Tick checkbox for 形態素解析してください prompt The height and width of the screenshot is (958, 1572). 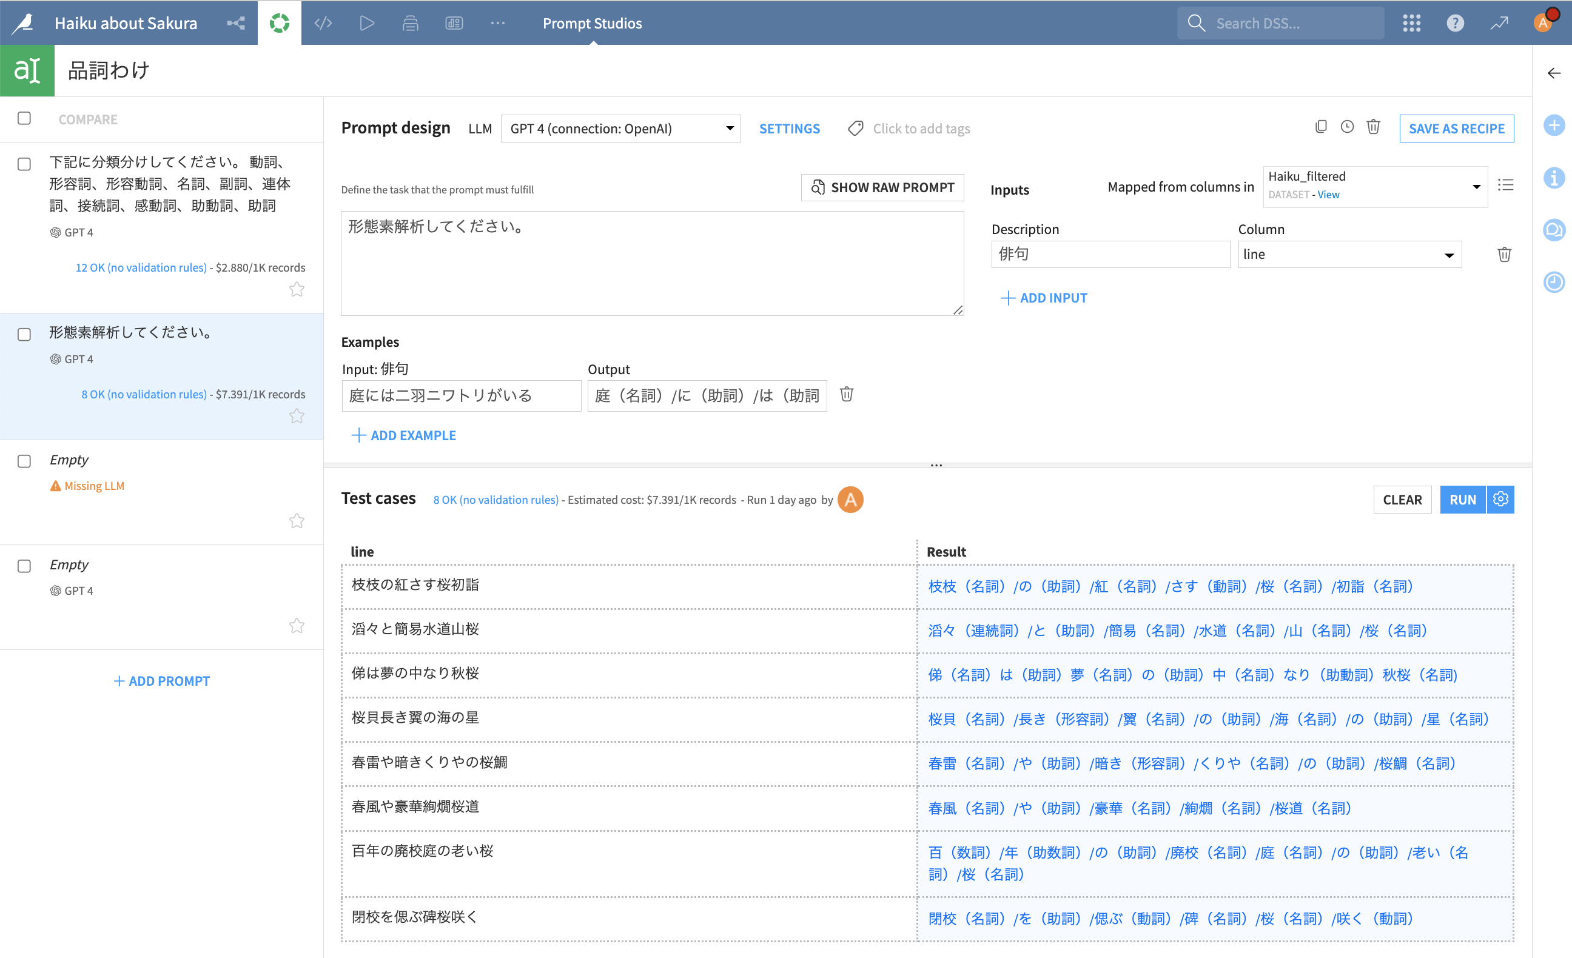24,334
